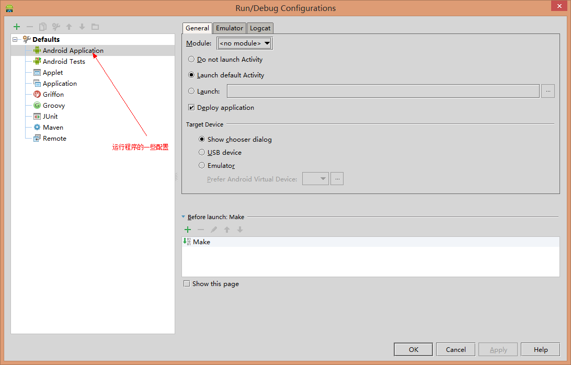The height and width of the screenshot is (365, 571).
Task: Open edit defaults wrench icon in toolbar
Action: (56, 27)
